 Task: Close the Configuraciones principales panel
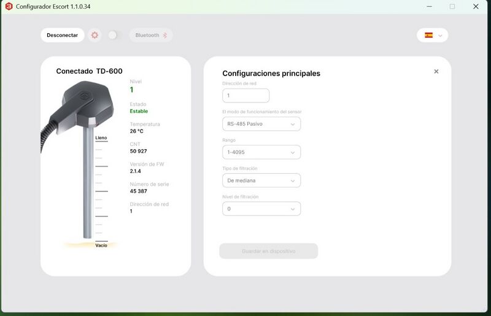click(436, 71)
